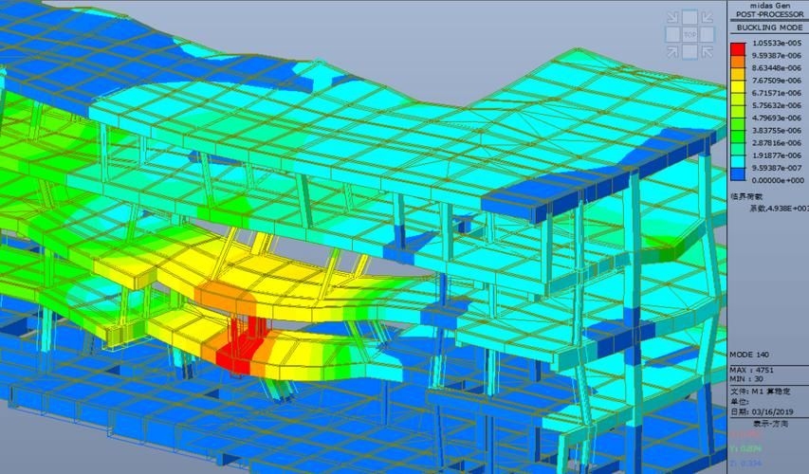Click the left square of the view cube

tap(671, 35)
